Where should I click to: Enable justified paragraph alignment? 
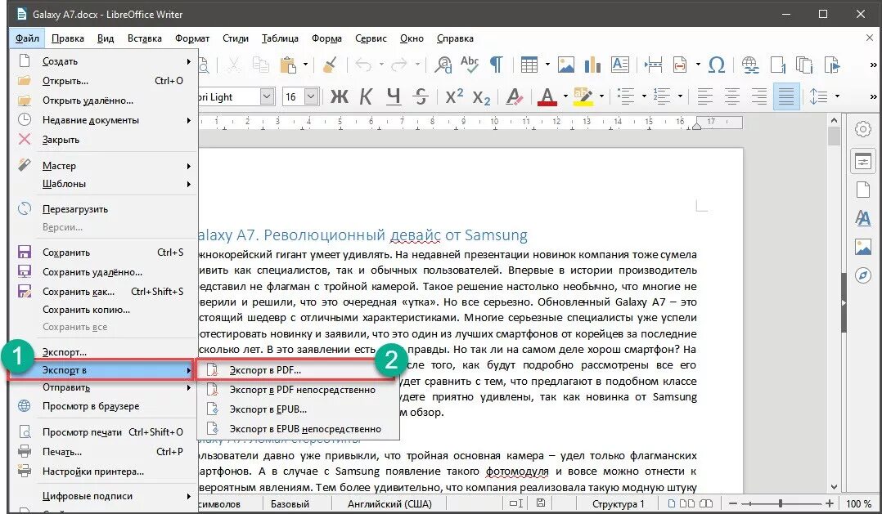click(x=785, y=96)
